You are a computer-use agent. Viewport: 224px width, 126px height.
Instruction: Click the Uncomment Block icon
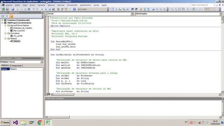point(148,9)
